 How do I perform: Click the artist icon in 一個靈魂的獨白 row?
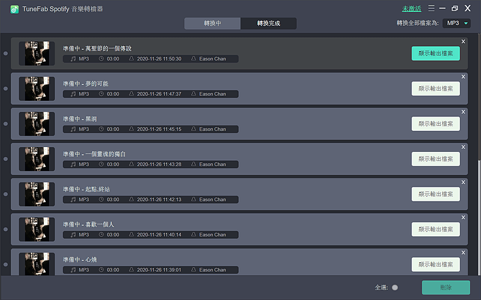coord(194,164)
